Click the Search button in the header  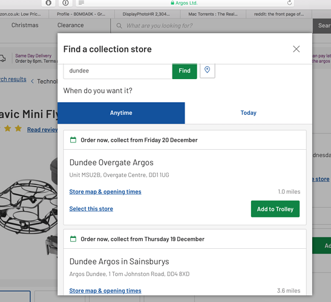pos(322,26)
